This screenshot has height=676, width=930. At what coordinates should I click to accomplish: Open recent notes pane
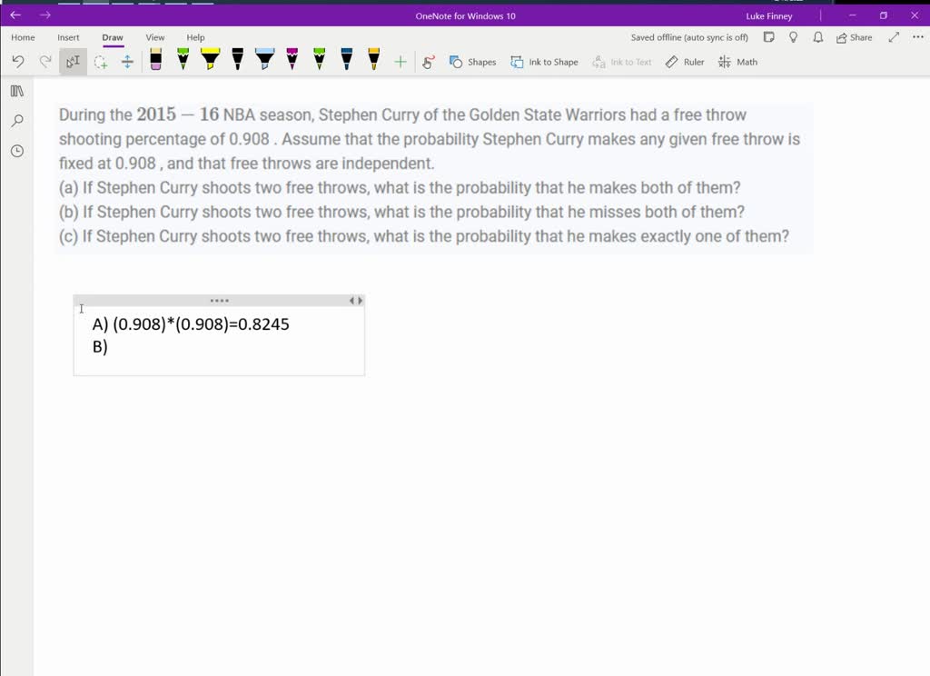(17, 151)
